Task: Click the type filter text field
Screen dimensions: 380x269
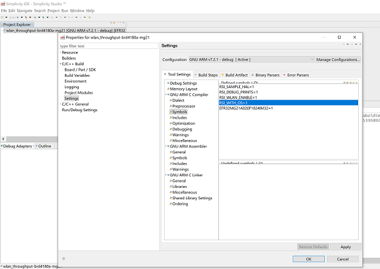Action: point(108,46)
